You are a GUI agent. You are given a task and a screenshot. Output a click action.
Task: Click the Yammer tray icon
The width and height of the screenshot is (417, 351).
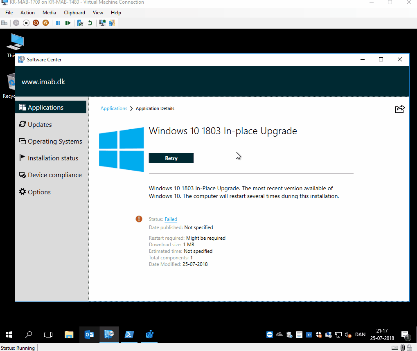pyautogui.click(x=309, y=335)
